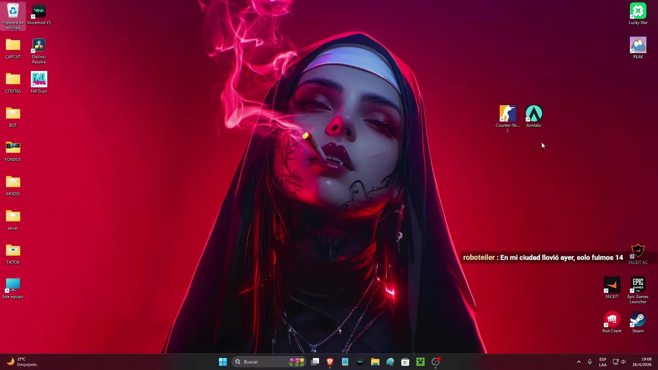Launch the Voicemod V3 desktop shortcut
The width and height of the screenshot is (658, 370).
39,15
